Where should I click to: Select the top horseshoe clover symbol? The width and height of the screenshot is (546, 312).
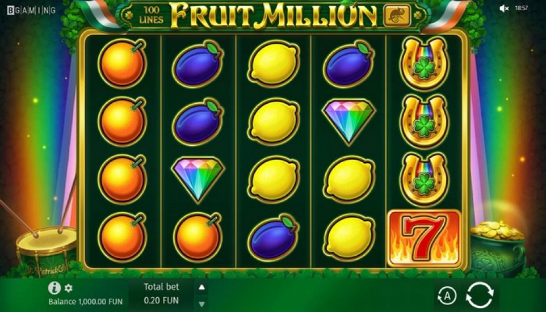pos(424,64)
